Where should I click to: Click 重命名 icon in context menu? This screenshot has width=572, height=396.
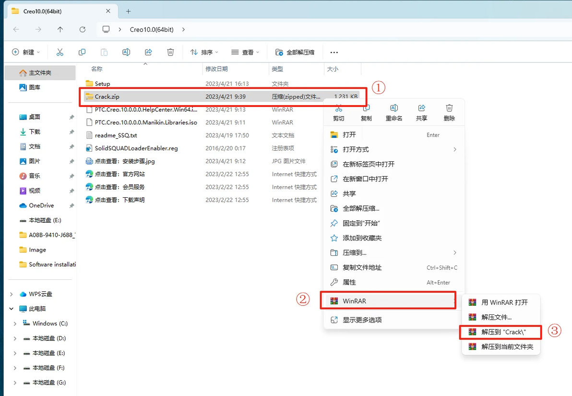tap(394, 108)
